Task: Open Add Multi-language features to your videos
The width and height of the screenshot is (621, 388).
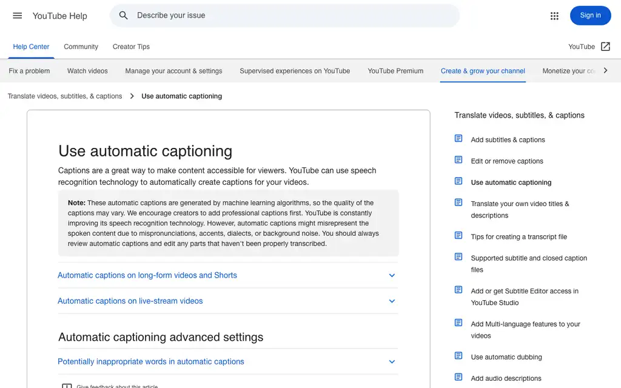Action: (525, 330)
